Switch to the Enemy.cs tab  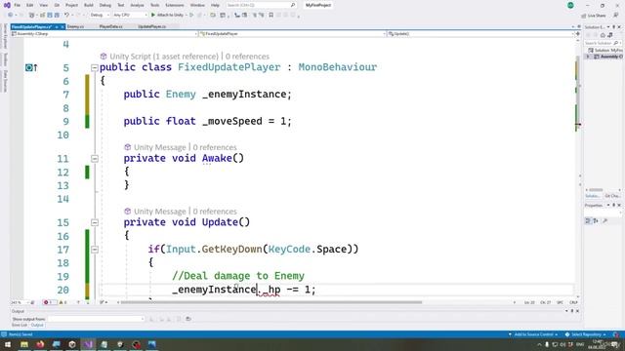pyautogui.click(x=75, y=26)
